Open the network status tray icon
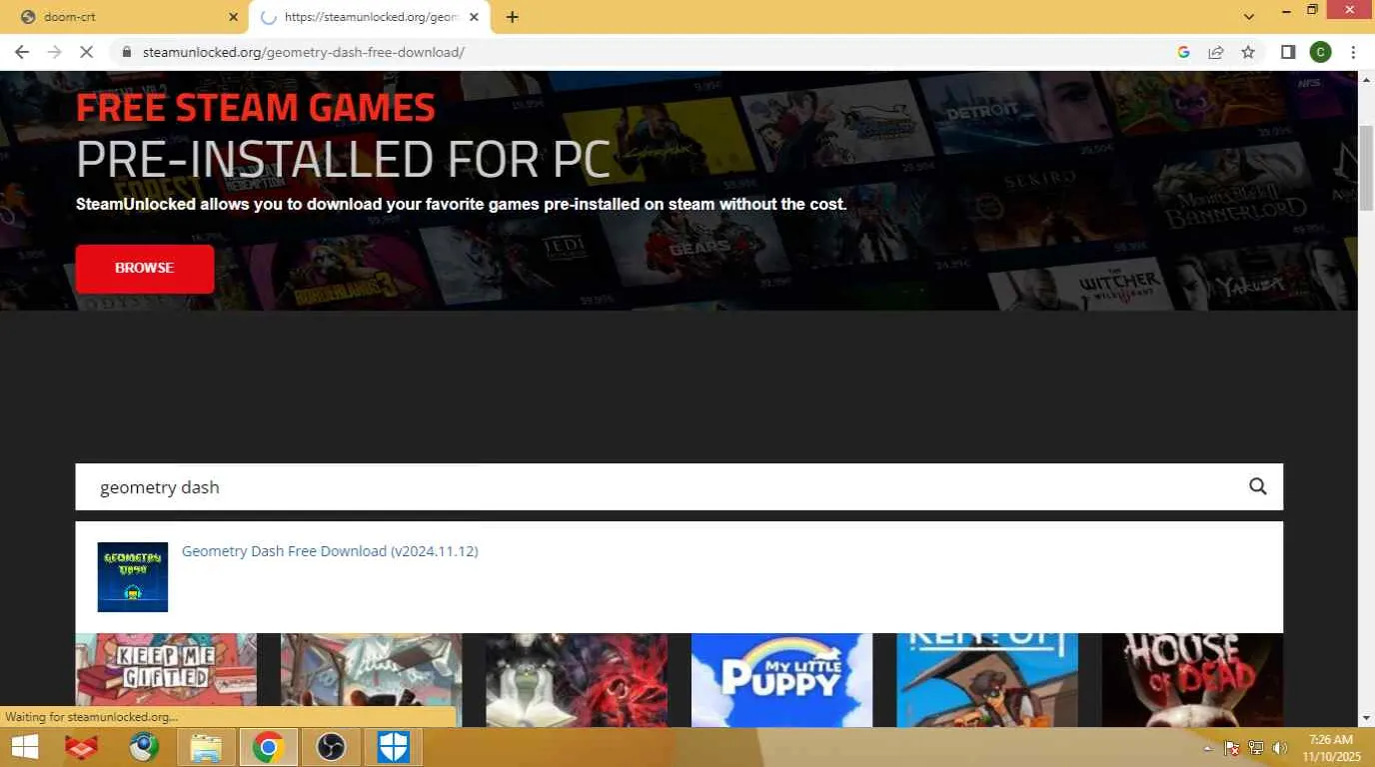This screenshot has width=1375, height=767. pos(1256,748)
